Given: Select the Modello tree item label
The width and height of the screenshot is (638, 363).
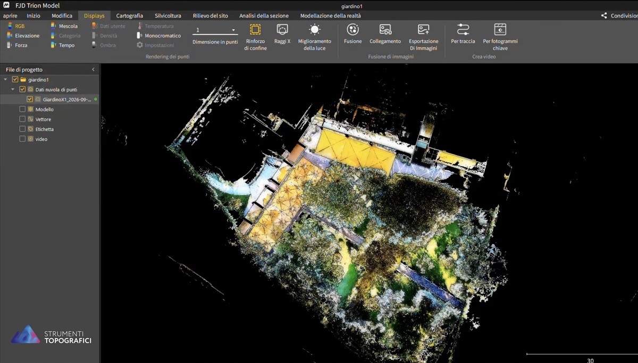Looking at the screenshot, I should click(45, 109).
